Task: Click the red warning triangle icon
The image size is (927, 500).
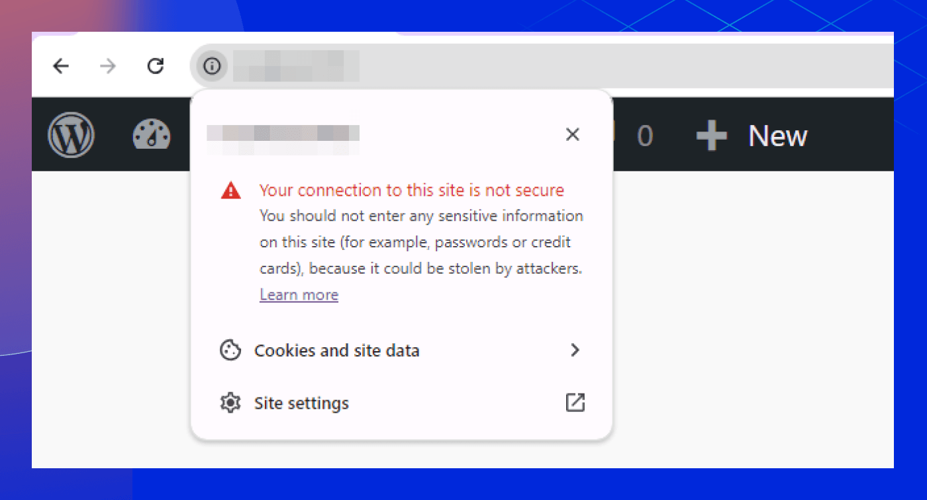Action: pyautogui.click(x=230, y=191)
